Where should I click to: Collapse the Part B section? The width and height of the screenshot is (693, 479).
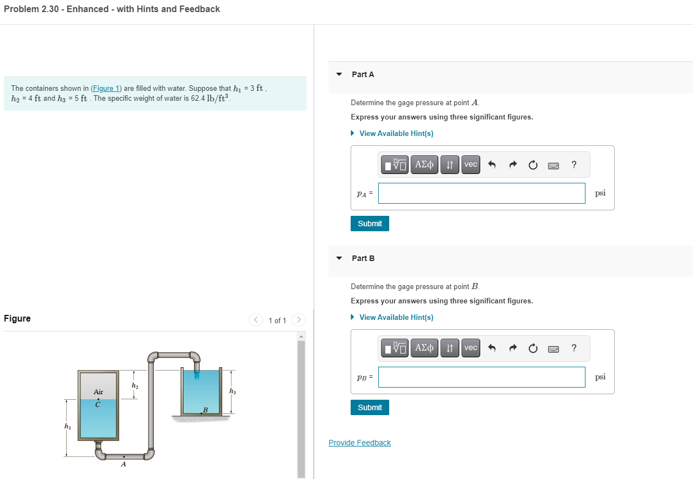(338, 258)
